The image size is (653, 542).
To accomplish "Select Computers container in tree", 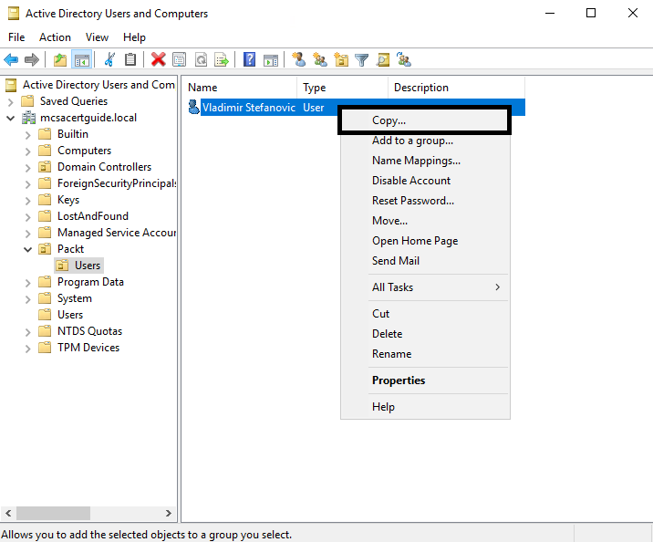I will 84,151.
